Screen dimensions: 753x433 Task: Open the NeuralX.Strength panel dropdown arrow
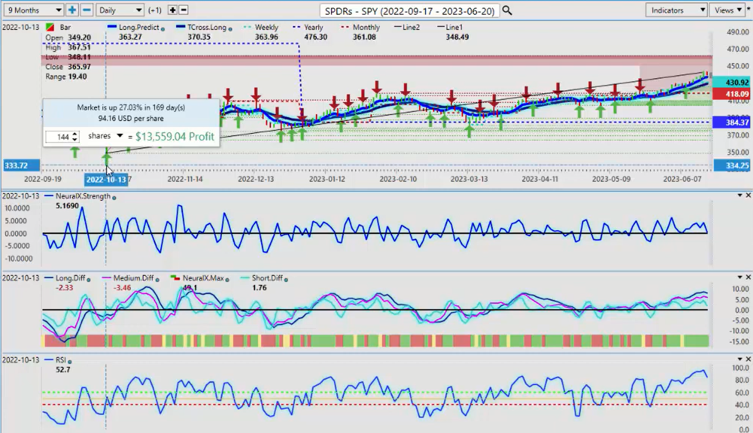point(739,195)
